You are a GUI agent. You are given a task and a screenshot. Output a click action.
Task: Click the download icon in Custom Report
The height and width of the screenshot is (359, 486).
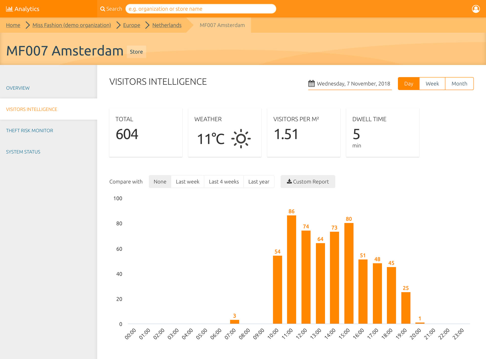coord(289,181)
